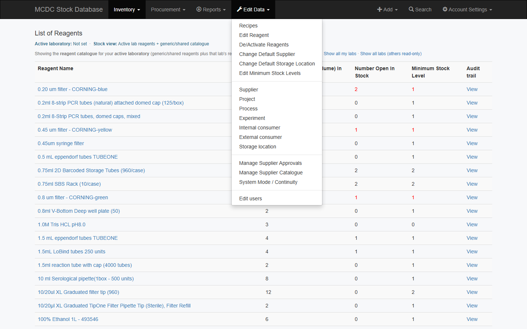The width and height of the screenshot is (527, 329).
Task: View audit trail for 1.5mL LoBind tubes
Action: pyautogui.click(x=472, y=252)
